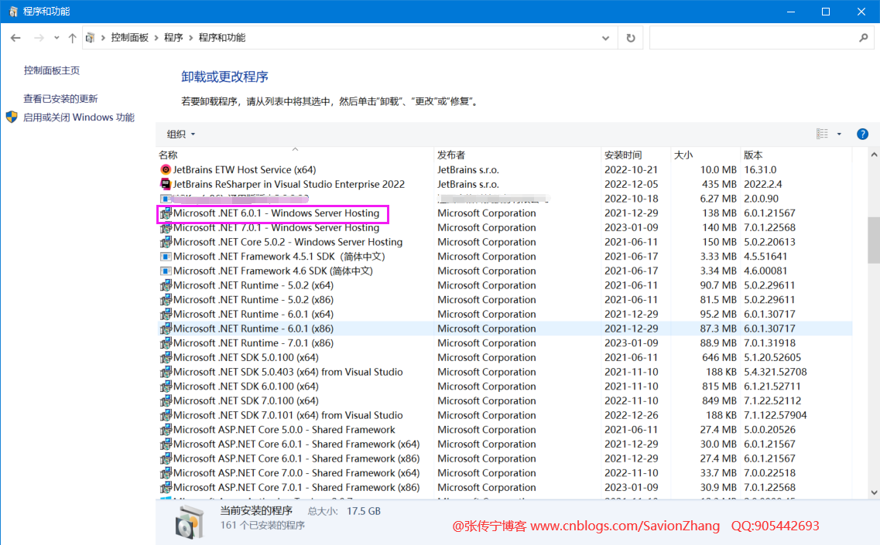This screenshot has height=545, width=880.
Task: Click the refresh button in address bar
Action: tap(631, 38)
